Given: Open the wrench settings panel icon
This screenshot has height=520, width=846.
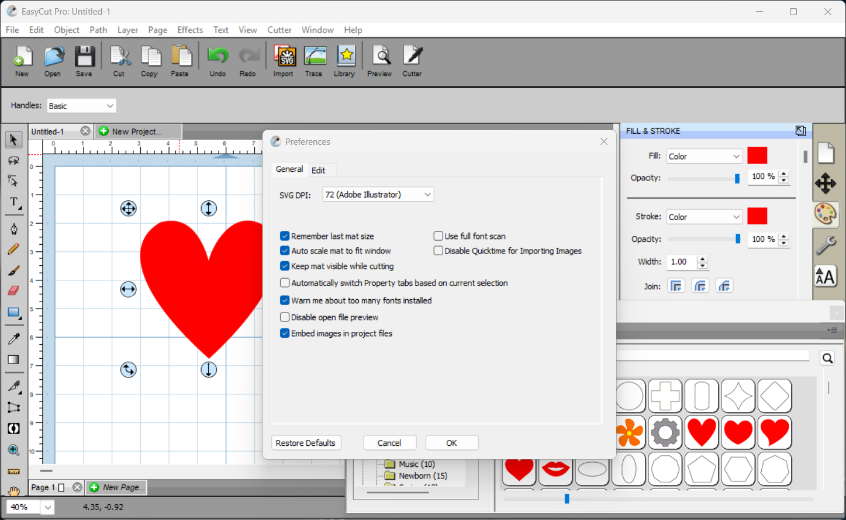Looking at the screenshot, I should 826,245.
